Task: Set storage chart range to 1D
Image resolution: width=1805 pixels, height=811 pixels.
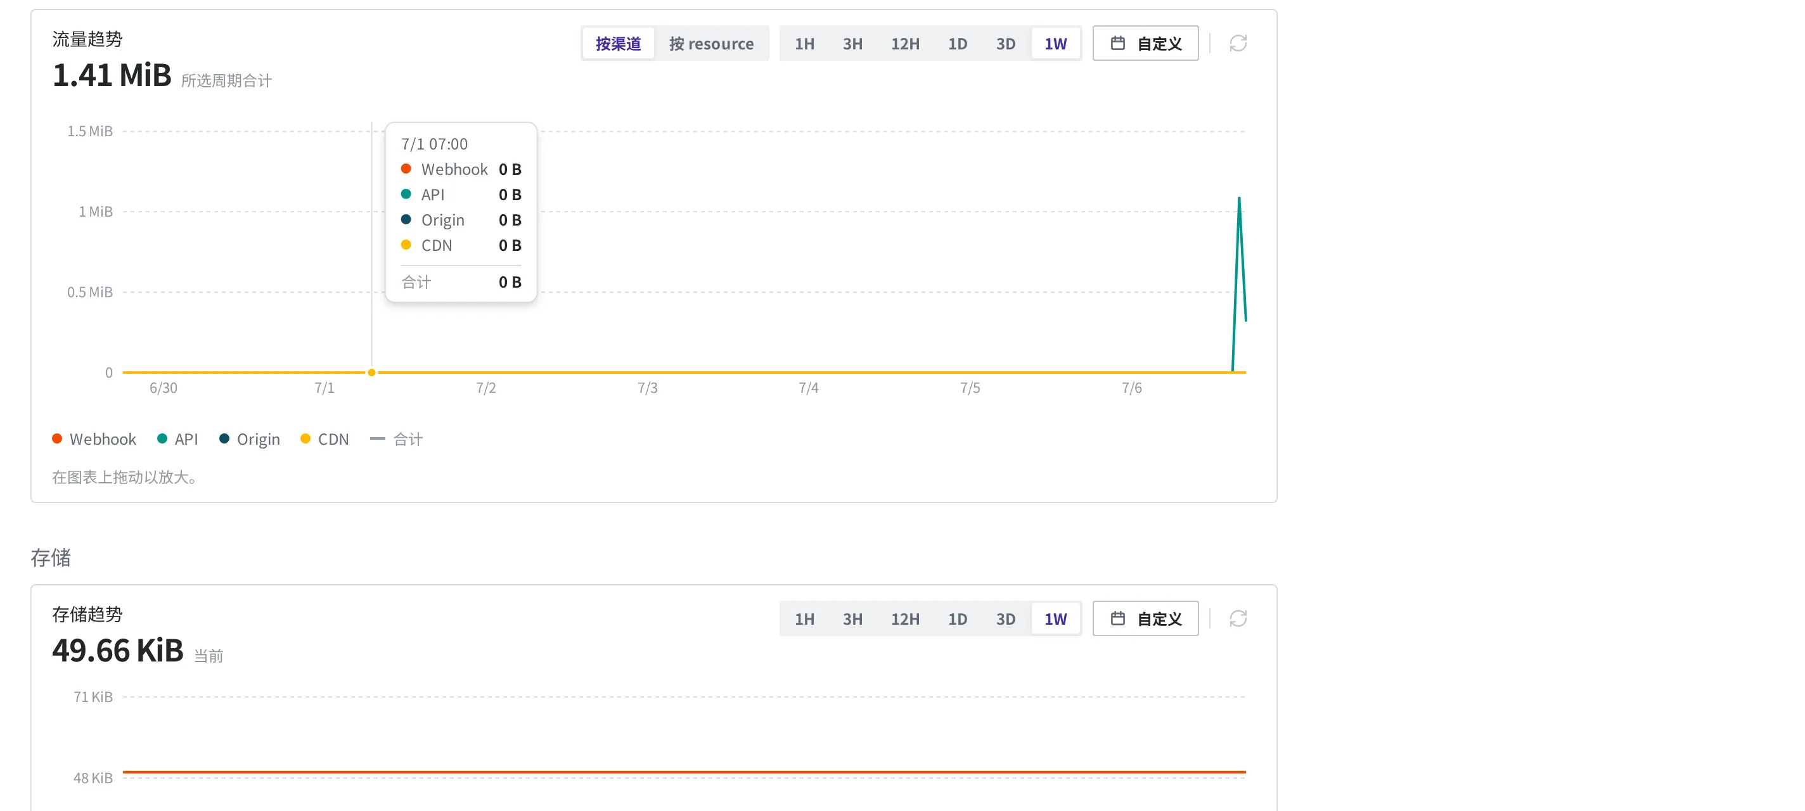Action: coord(957,618)
